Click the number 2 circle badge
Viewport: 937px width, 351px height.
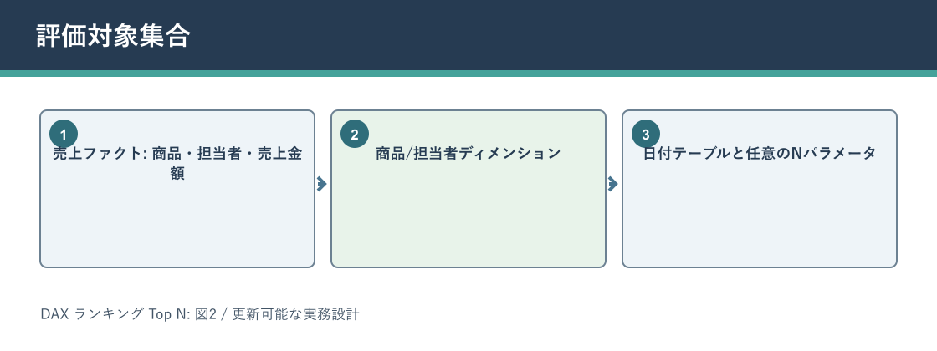pyautogui.click(x=355, y=135)
